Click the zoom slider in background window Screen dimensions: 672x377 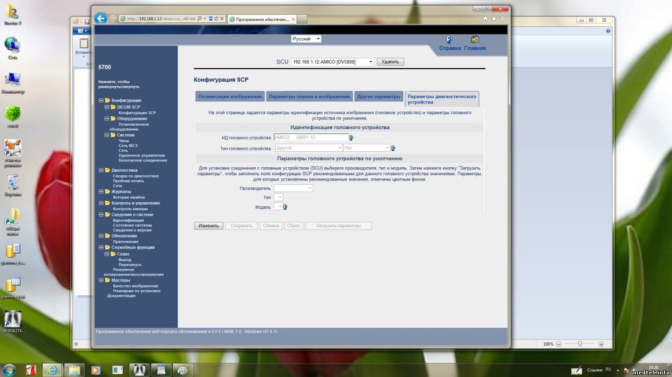coord(580,344)
